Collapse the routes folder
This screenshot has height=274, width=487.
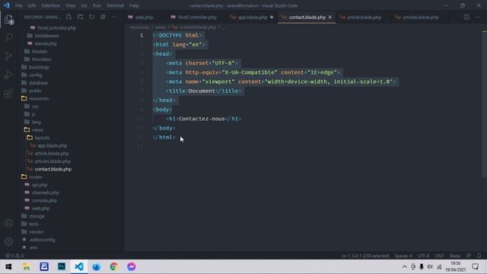(x=36, y=177)
